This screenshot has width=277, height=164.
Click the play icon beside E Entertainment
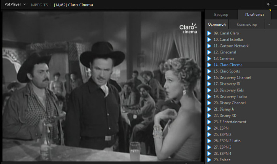coord(209,122)
